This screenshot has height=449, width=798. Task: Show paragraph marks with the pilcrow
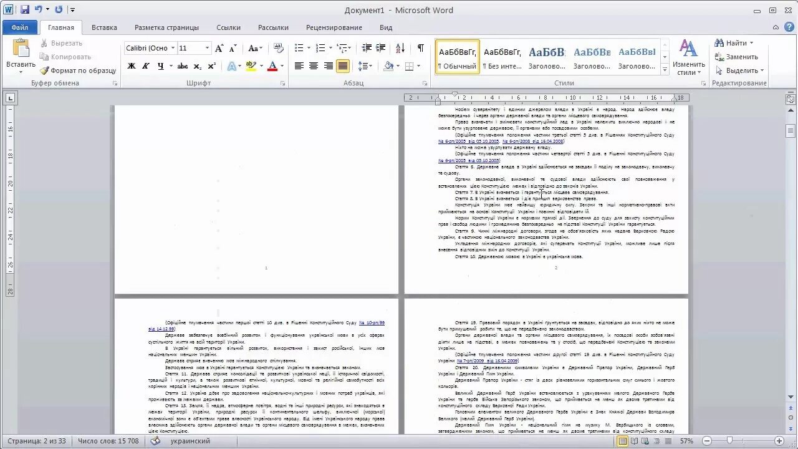coord(421,48)
